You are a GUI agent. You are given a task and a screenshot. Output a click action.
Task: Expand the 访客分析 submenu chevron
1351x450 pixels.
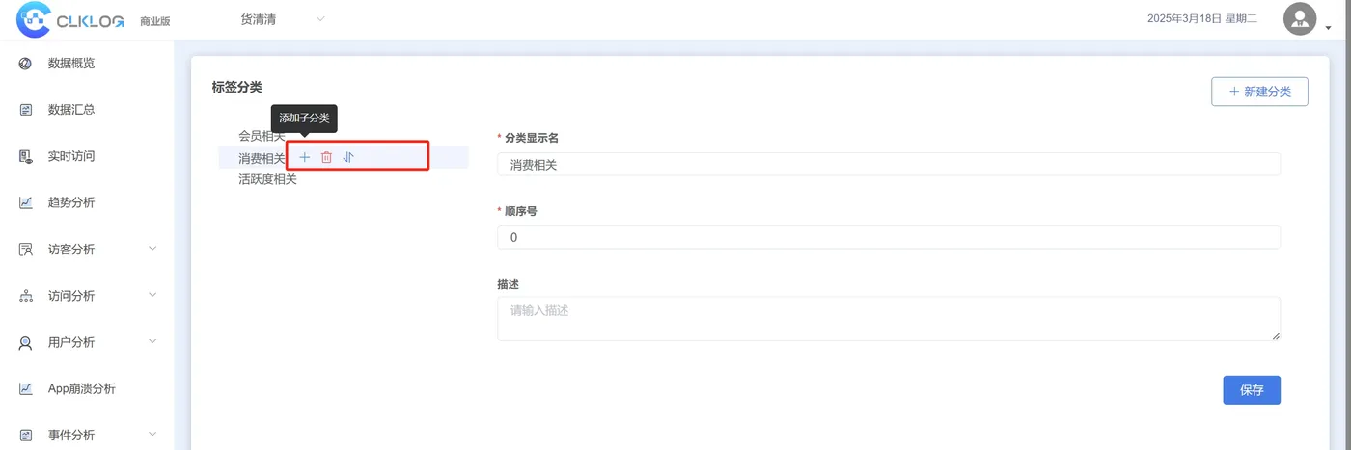coord(152,249)
